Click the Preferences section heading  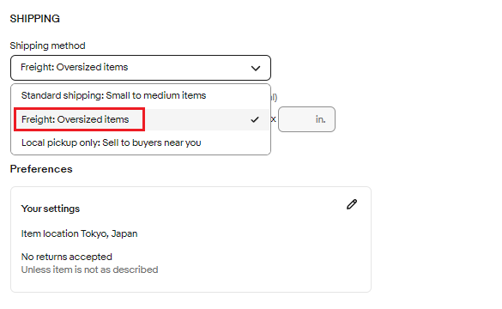pos(41,169)
